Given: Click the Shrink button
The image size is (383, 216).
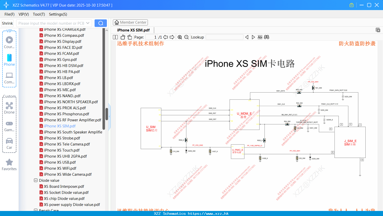Looking at the screenshot, I should pyautogui.click(x=7, y=23).
